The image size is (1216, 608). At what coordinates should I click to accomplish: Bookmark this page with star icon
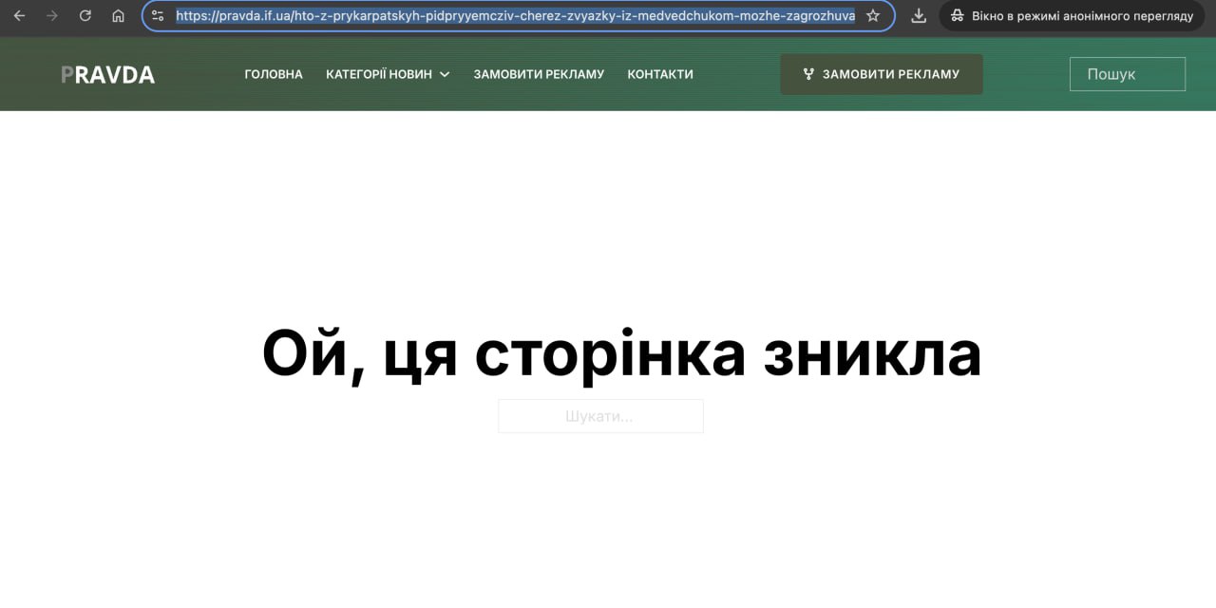(873, 16)
